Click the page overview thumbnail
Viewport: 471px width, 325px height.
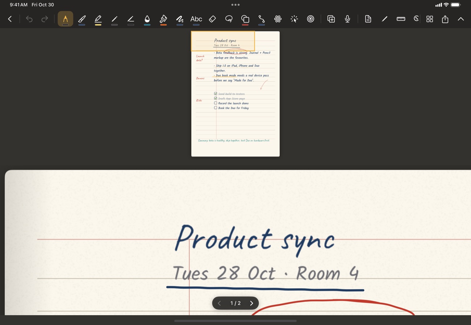(236, 94)
